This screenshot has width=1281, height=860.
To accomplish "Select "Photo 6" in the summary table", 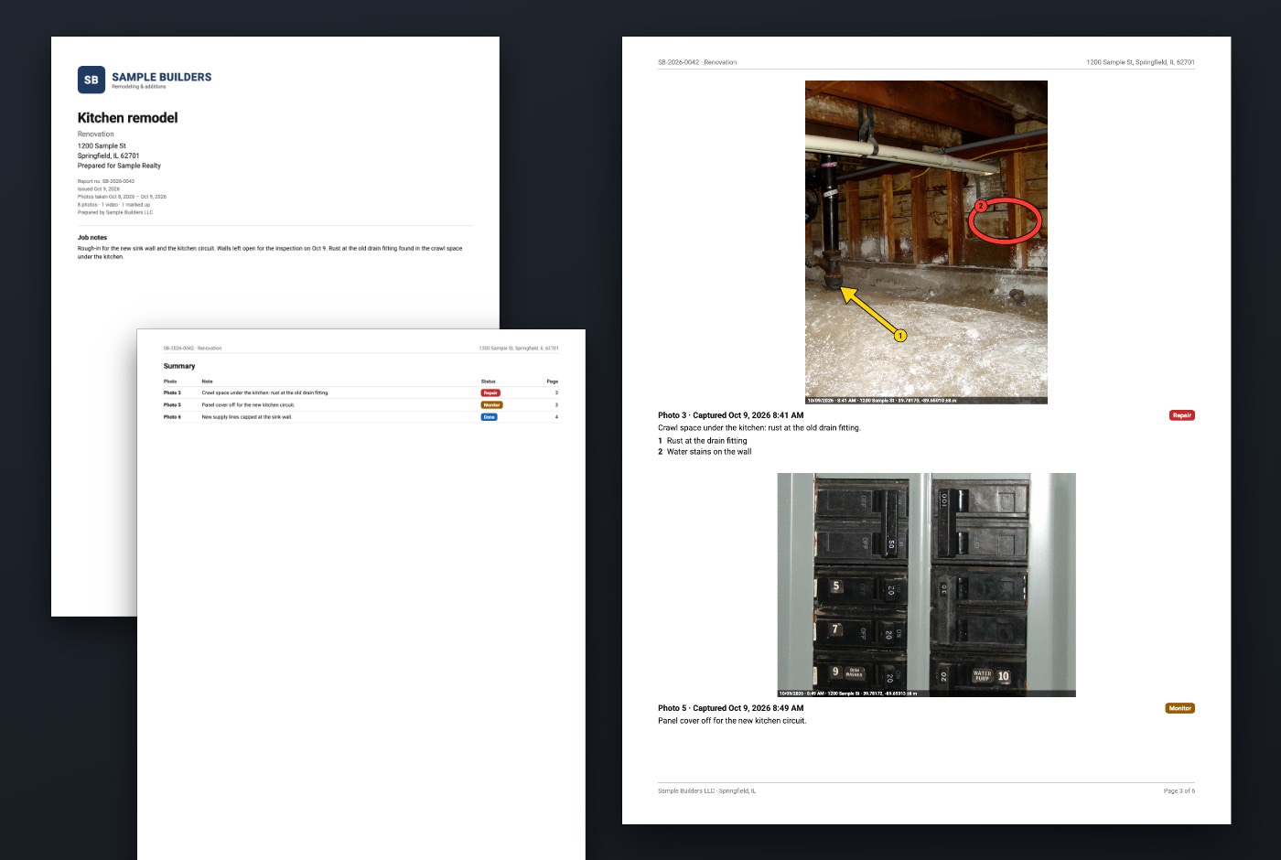I will (x=172, y=417).
